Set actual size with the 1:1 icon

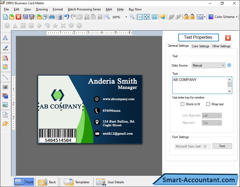pos(140,17)
